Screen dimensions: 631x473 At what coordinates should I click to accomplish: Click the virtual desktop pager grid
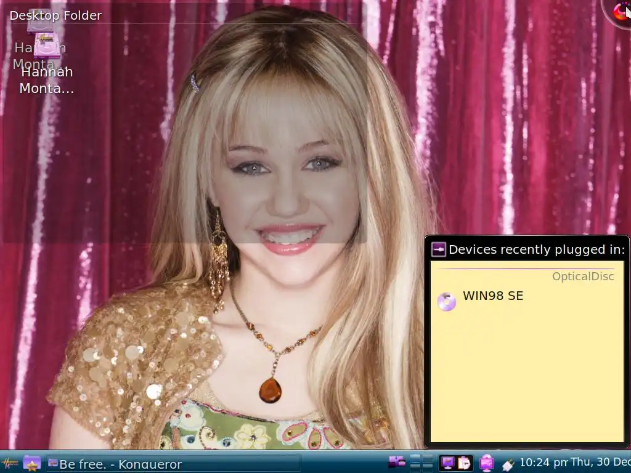coord(421,463)
